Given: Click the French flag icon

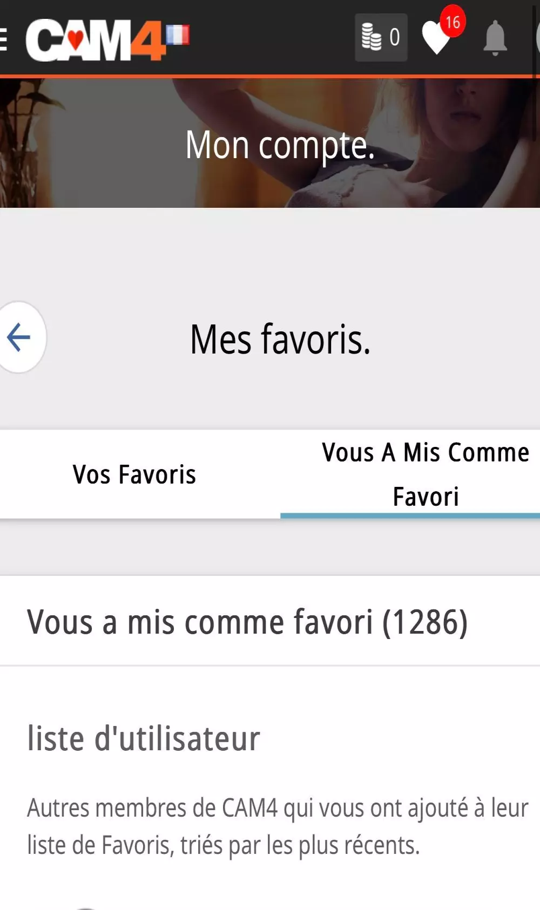Looking at the screenshot, I should (x=178, y=36).
